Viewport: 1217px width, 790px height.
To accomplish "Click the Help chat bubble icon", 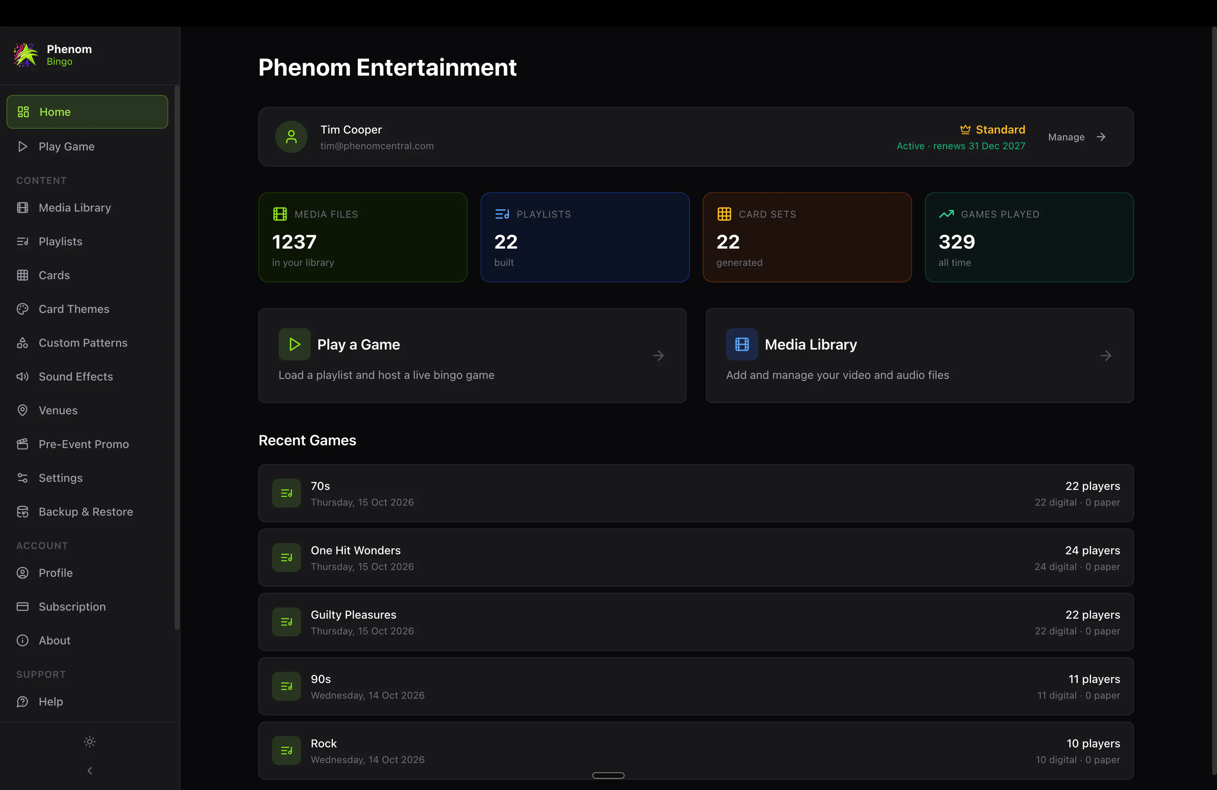I will pos(23,701).
